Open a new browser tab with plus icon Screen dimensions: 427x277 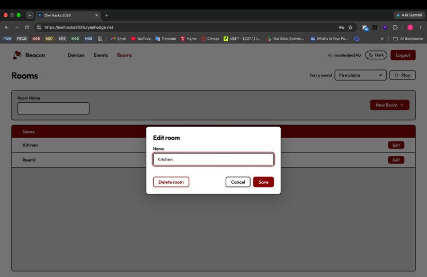(107, 15)
